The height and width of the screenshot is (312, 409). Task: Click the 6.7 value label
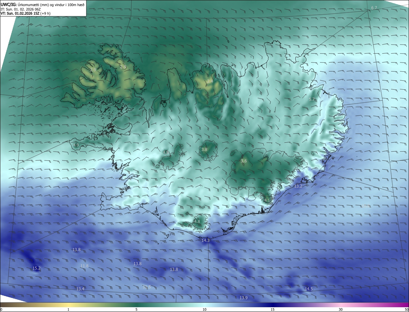point(374,8)
